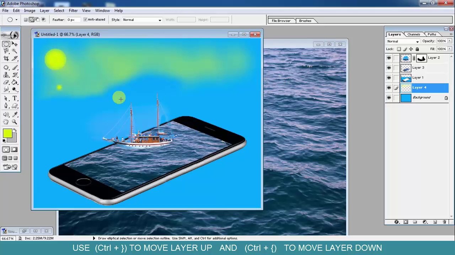
Task: Toggle the Anti-aliased checkbox
Action: [x=85, y=20]
